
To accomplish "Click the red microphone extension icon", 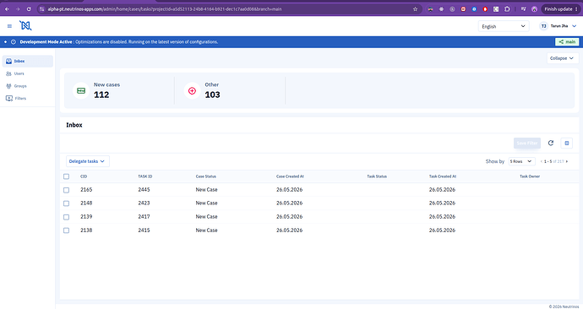I will [485, 9].
